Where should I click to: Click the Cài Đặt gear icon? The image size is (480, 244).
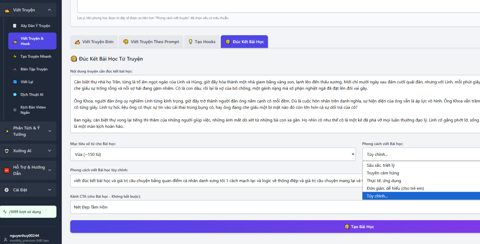7,190
